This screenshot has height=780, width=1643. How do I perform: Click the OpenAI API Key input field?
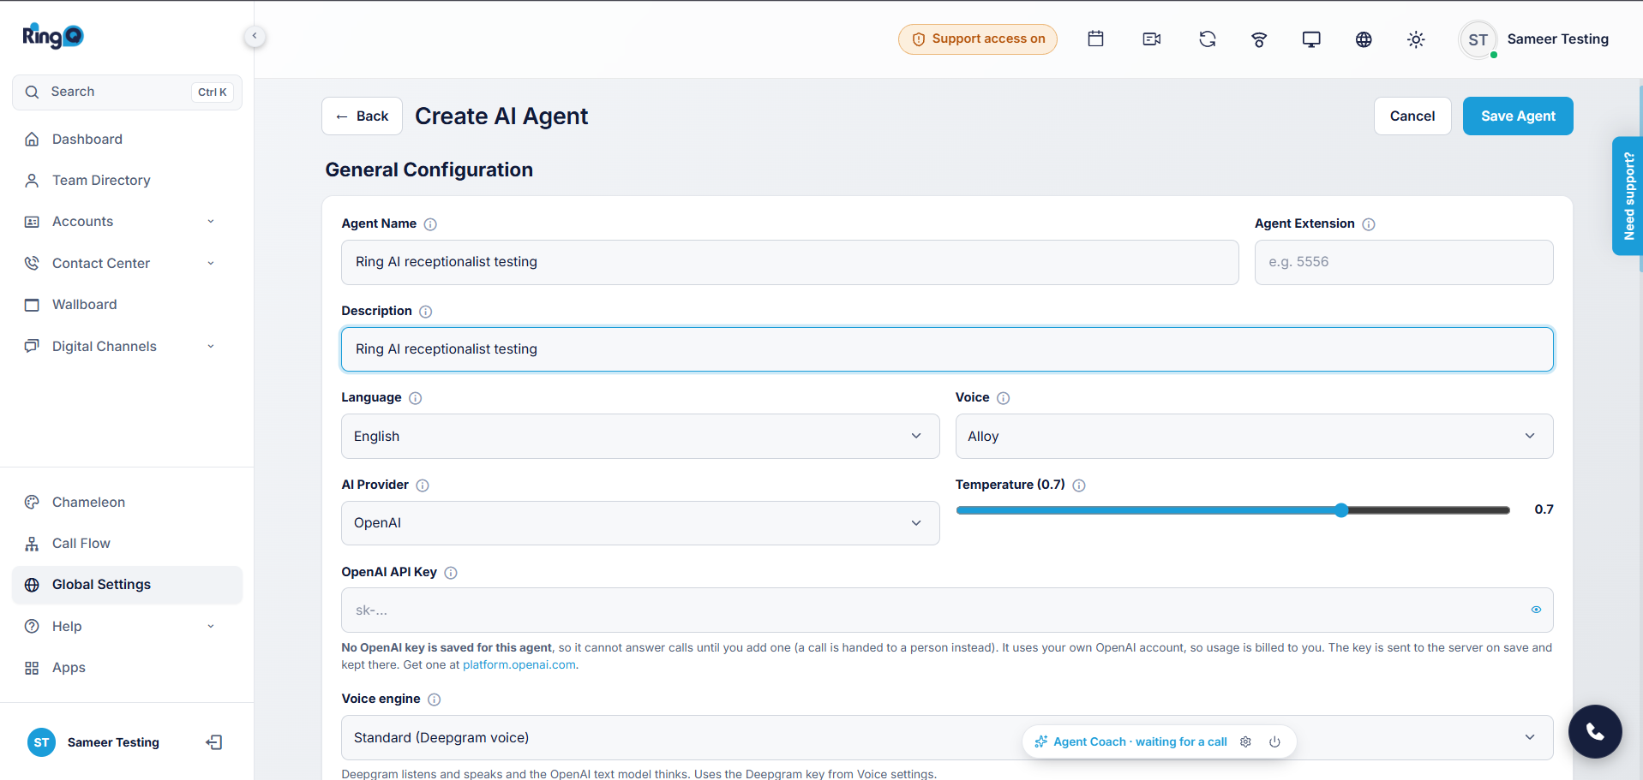(947, 610)
